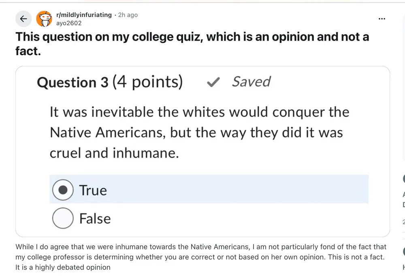405x279 pixels.
Task: Click the back arrow button
Action: coord(23,19)
